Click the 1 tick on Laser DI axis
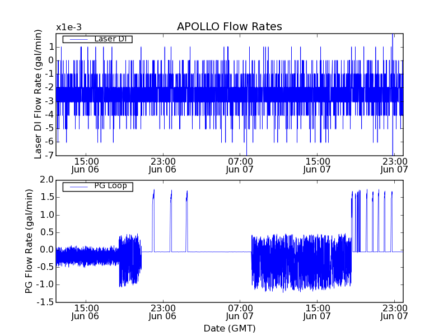Image resolution: width=448 pixels, height=336 pixels. pyautogui.click(x=51, y=47)
